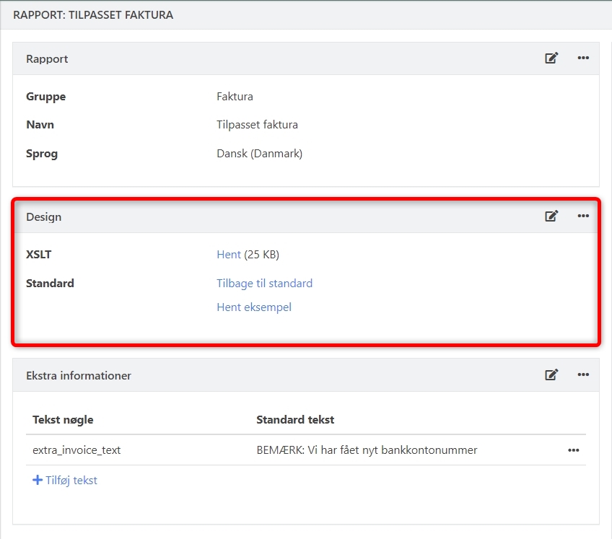Click the Dansk (Danmark) language value
The width and height of the screenshot is (612, 539).
pos(259,154)
